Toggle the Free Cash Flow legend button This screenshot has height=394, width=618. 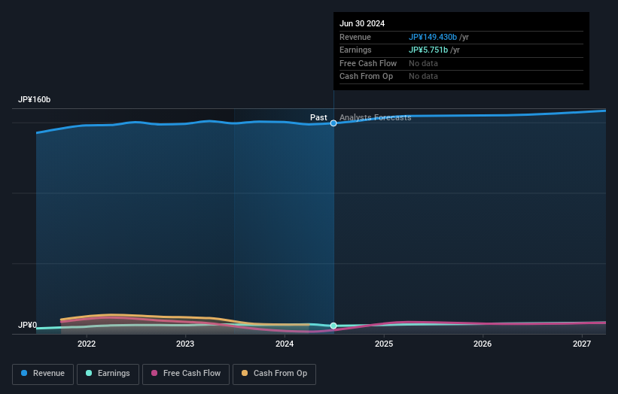coord(186,374)
